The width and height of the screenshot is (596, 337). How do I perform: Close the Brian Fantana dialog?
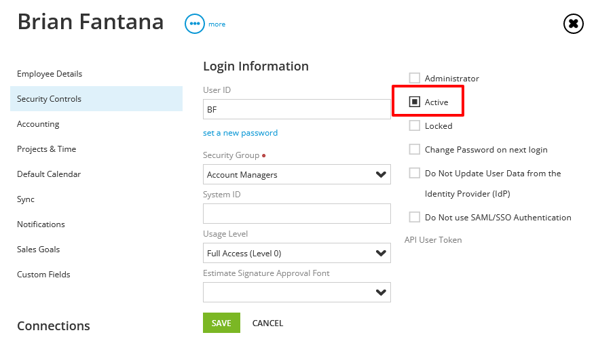[573, 24]
